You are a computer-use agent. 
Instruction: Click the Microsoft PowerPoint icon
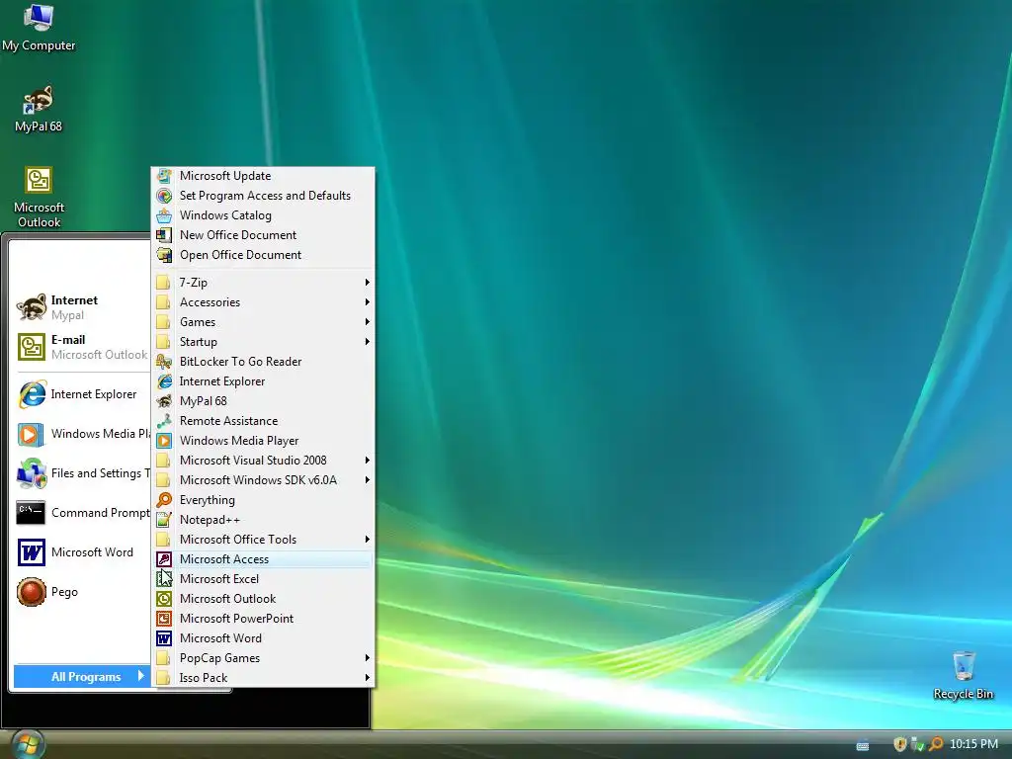pyautogui.click(x=165, y=619)
